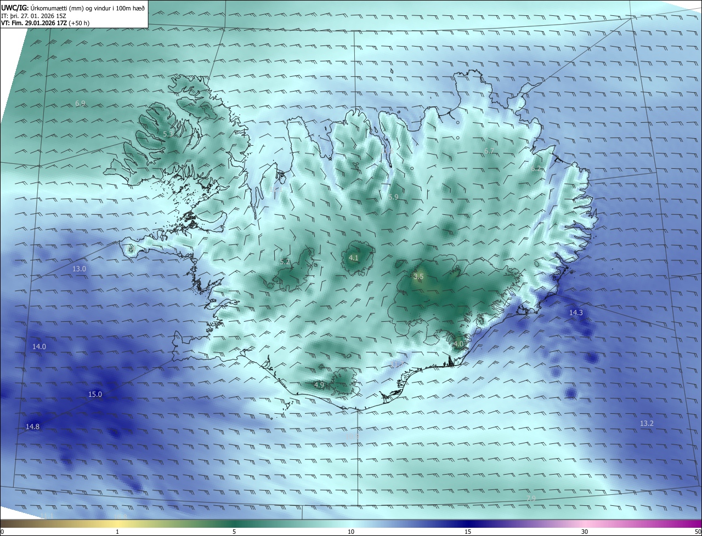Viewport: 702px width, 536px height.
Task: Click the title text 'Úrkomumætti (mm) og vindur í 100m hæð'
Action: 88,7
